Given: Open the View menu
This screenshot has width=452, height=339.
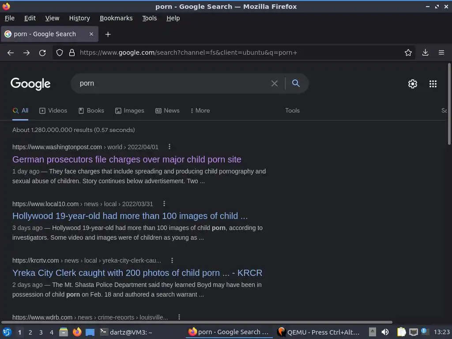Looking at the screenshot, I should click(x=52, y=18).
